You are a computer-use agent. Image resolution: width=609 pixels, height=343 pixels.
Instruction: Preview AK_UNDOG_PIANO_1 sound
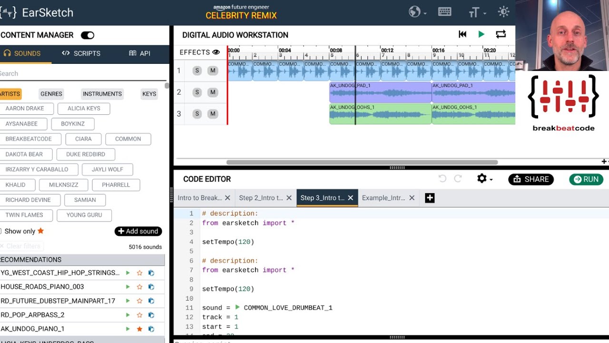(128, 329)
